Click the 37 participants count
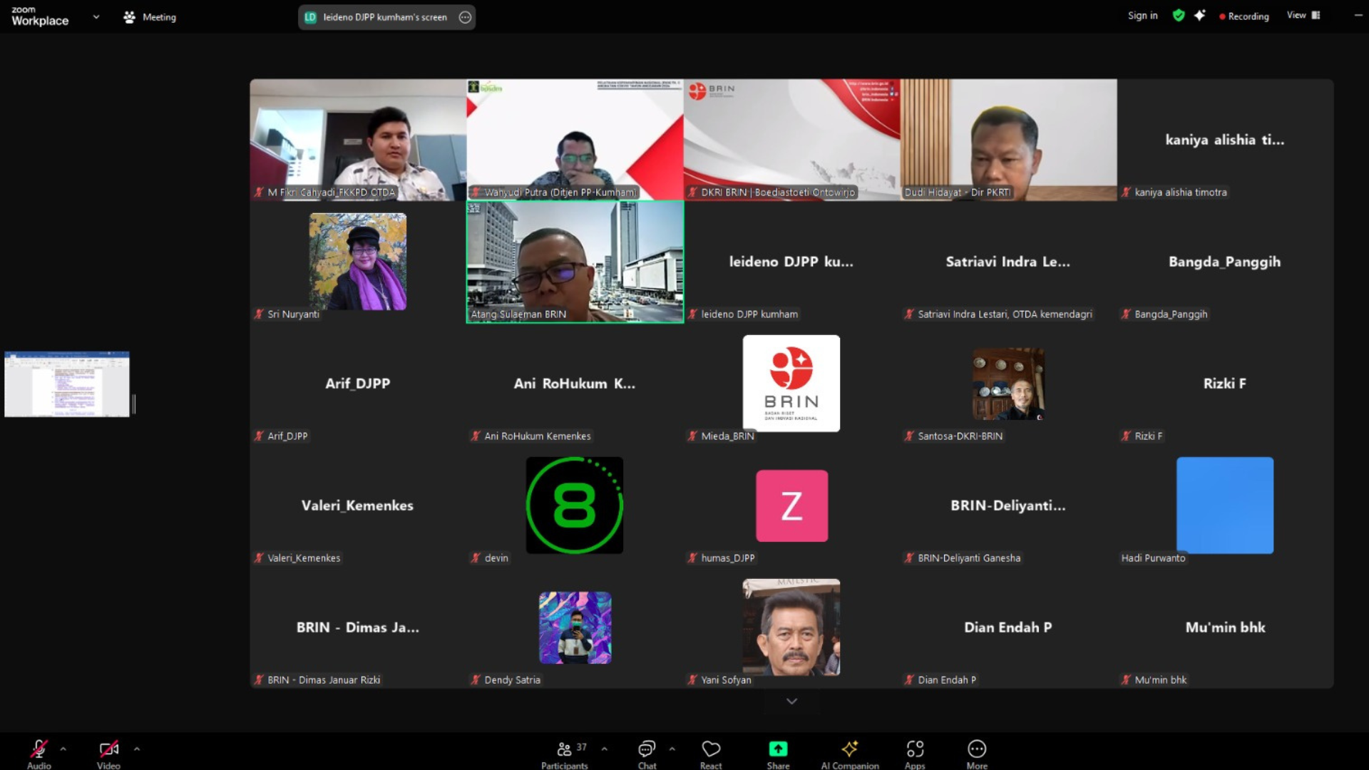Screen dimensions: 1369x770 582,747
